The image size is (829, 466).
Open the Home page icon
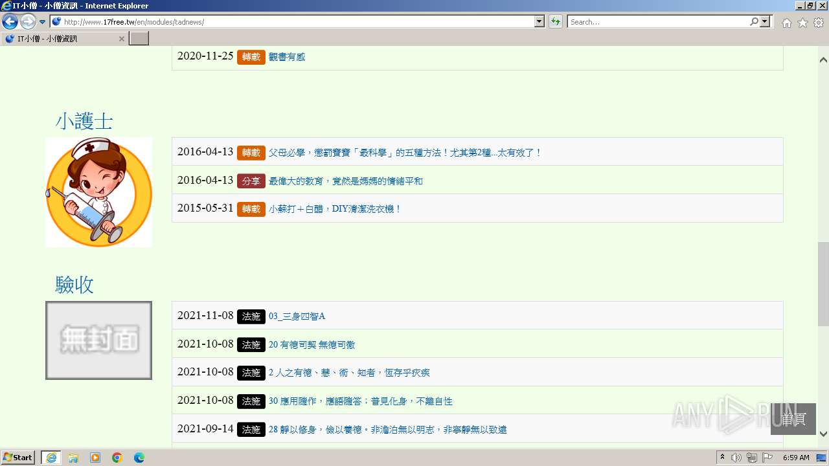[786, 23]
